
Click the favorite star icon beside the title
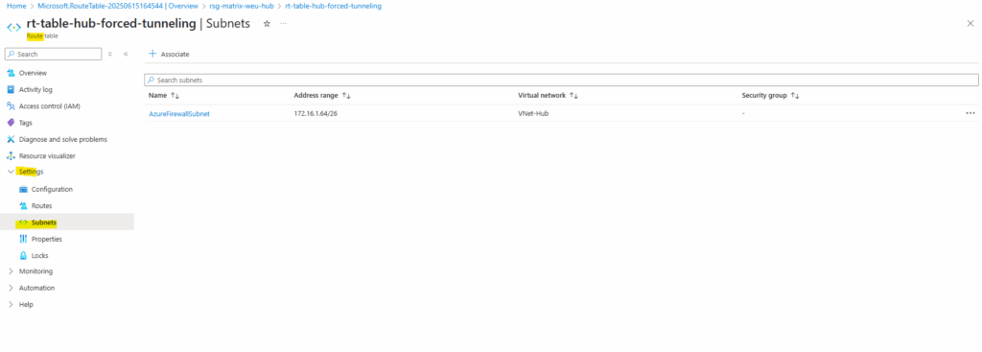(x=267, y=23)
